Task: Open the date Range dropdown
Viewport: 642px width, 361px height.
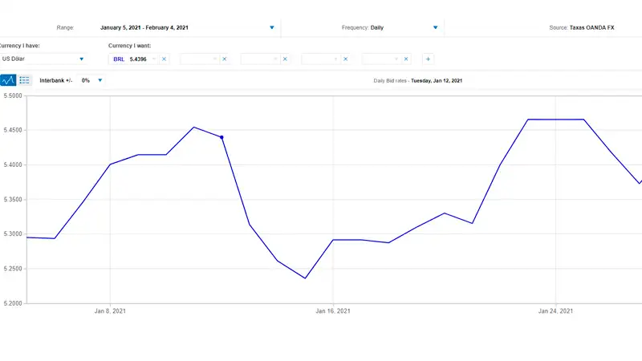Action: (x=272, y=27)
